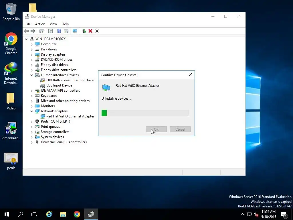Collapse the Human Interface Devices category
The image size is (293, 220).
[x=31, y=75]
